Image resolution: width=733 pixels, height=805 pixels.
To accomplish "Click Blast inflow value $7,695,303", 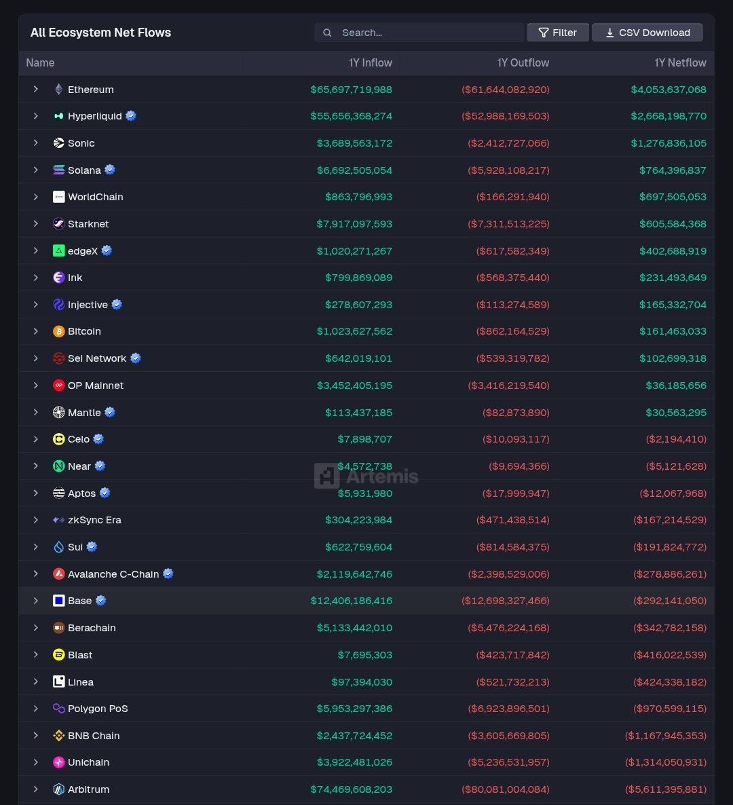I will pyautogui.click(x=365, y=654).
